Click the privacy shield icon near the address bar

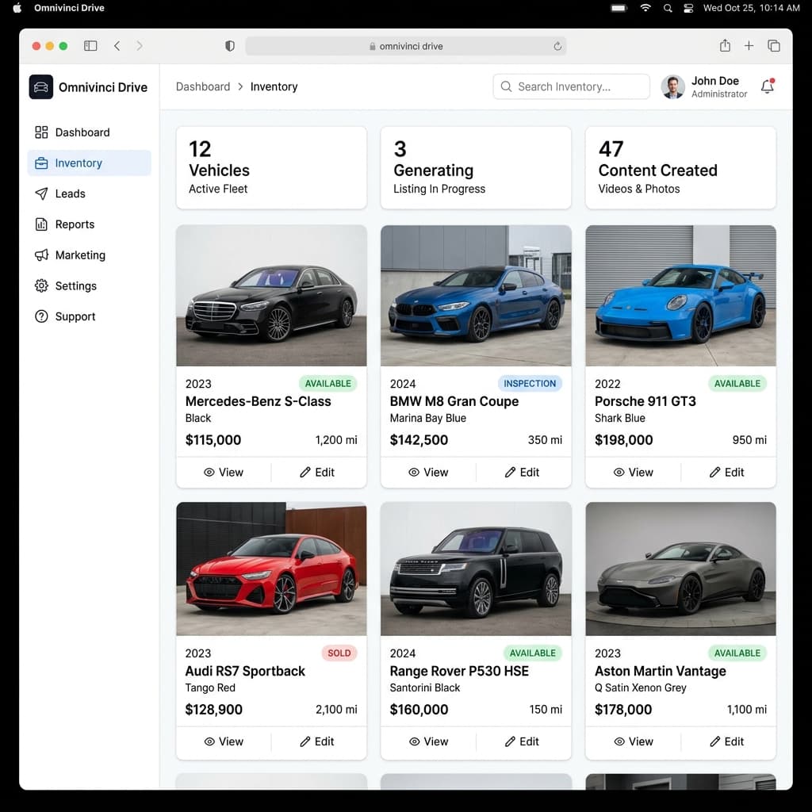tap(229, 46)
